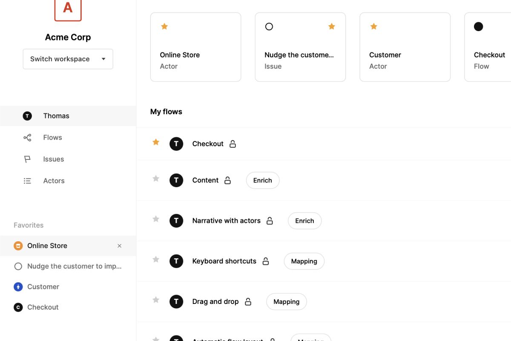Open the Switch workspace dropdown

(x=68, y=59)
